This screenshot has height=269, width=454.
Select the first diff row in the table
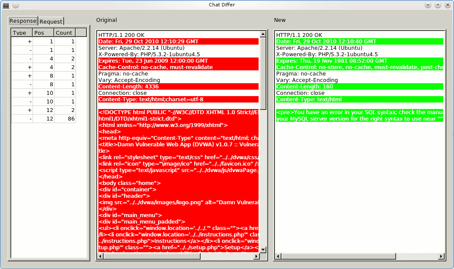coord(43,42)
